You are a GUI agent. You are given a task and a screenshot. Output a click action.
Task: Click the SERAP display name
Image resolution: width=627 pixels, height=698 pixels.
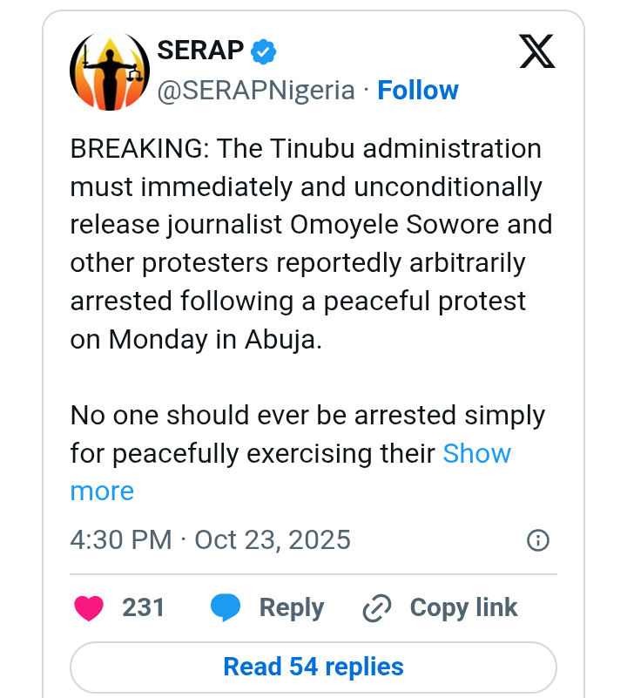click(200, 51)
